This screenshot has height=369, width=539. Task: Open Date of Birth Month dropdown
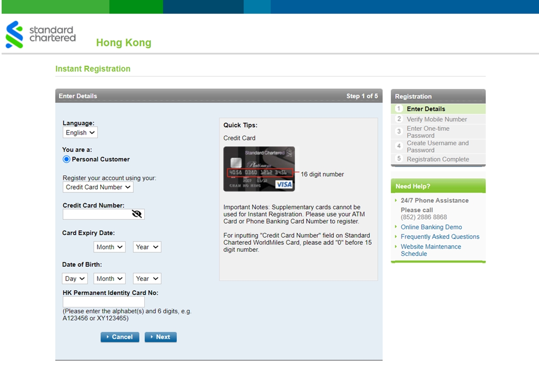tap(109, 279)
